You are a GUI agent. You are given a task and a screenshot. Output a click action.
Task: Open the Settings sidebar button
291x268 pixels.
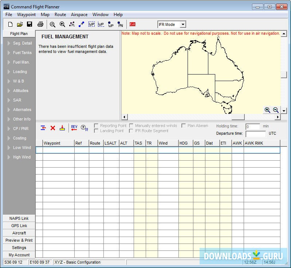(x=19, y=248)
